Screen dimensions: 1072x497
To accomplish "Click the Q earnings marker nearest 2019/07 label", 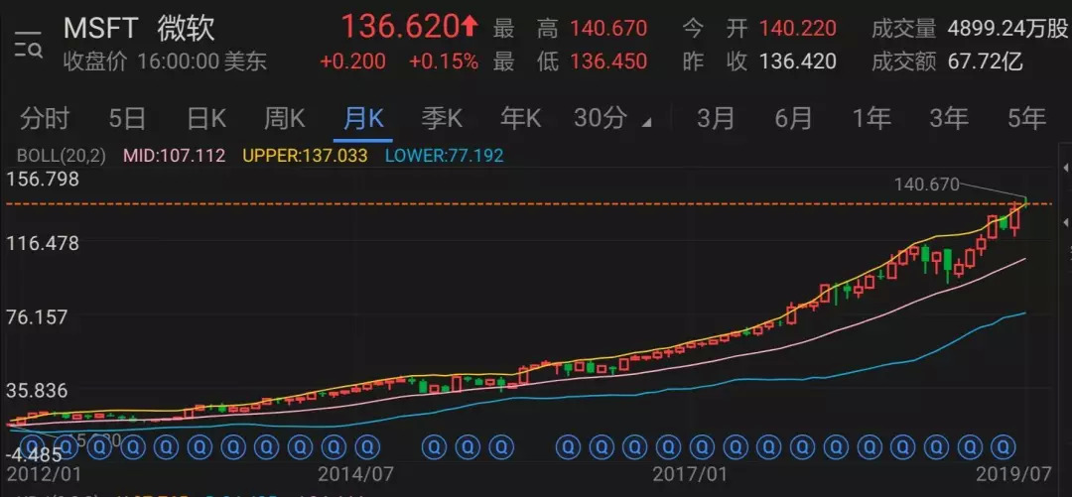I will (x=1003, y=447).
